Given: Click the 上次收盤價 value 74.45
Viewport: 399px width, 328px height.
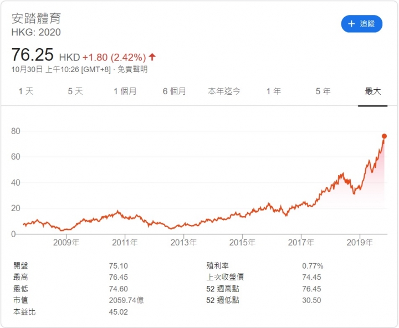Looking at the screenshot, I should [x=311, y=277].
